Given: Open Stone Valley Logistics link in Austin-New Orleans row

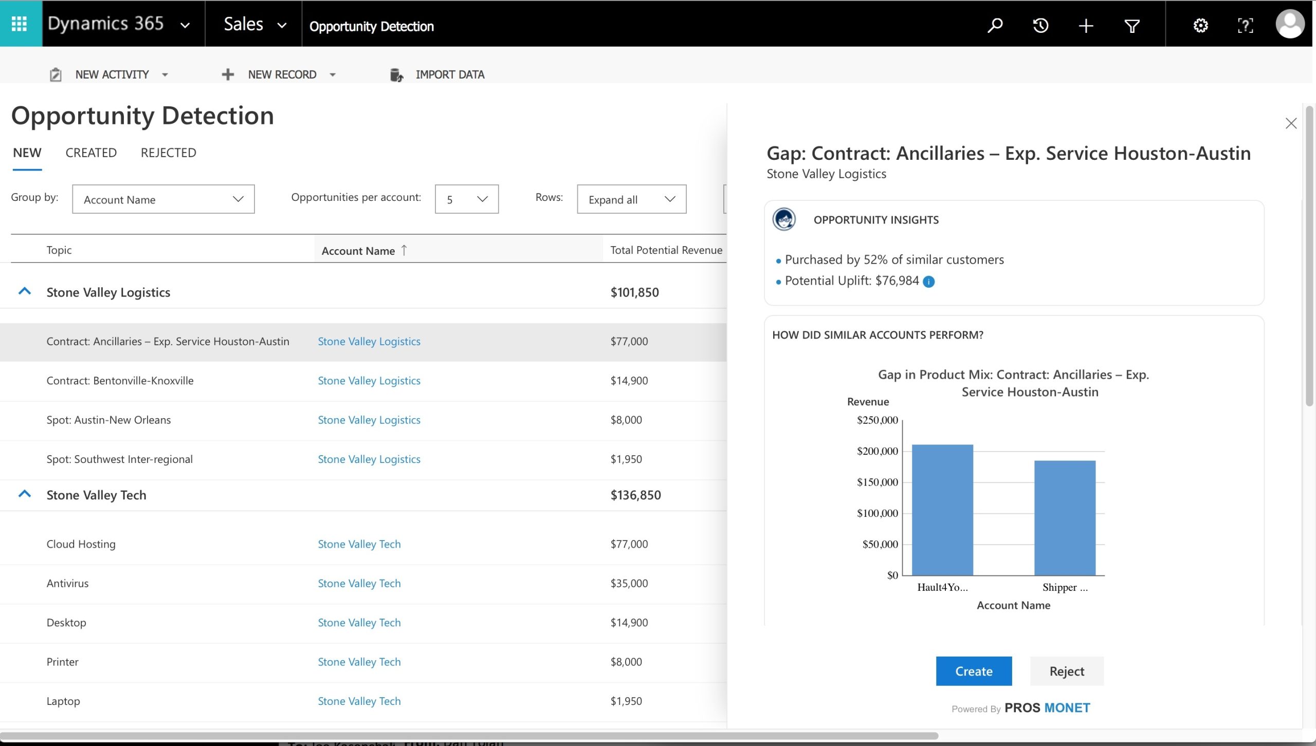Looking at the screenshot, I should 369,420.
